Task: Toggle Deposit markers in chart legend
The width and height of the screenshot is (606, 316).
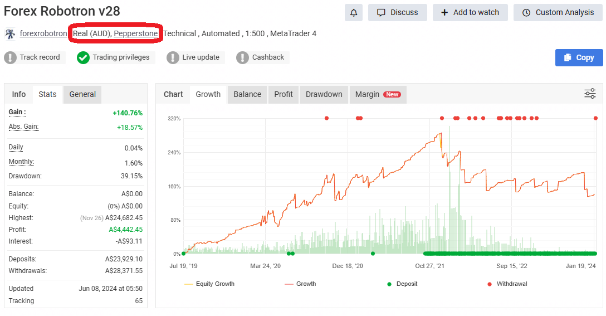Action: click(x=402, y=284)
